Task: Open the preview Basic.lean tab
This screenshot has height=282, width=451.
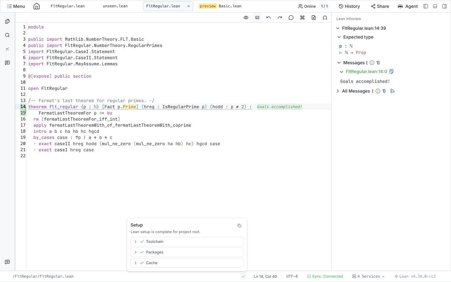Action: [220, 6]
